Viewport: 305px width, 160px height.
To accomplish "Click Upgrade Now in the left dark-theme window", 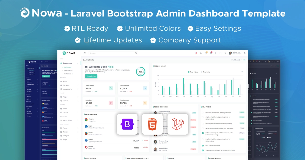I will point(46,76).
